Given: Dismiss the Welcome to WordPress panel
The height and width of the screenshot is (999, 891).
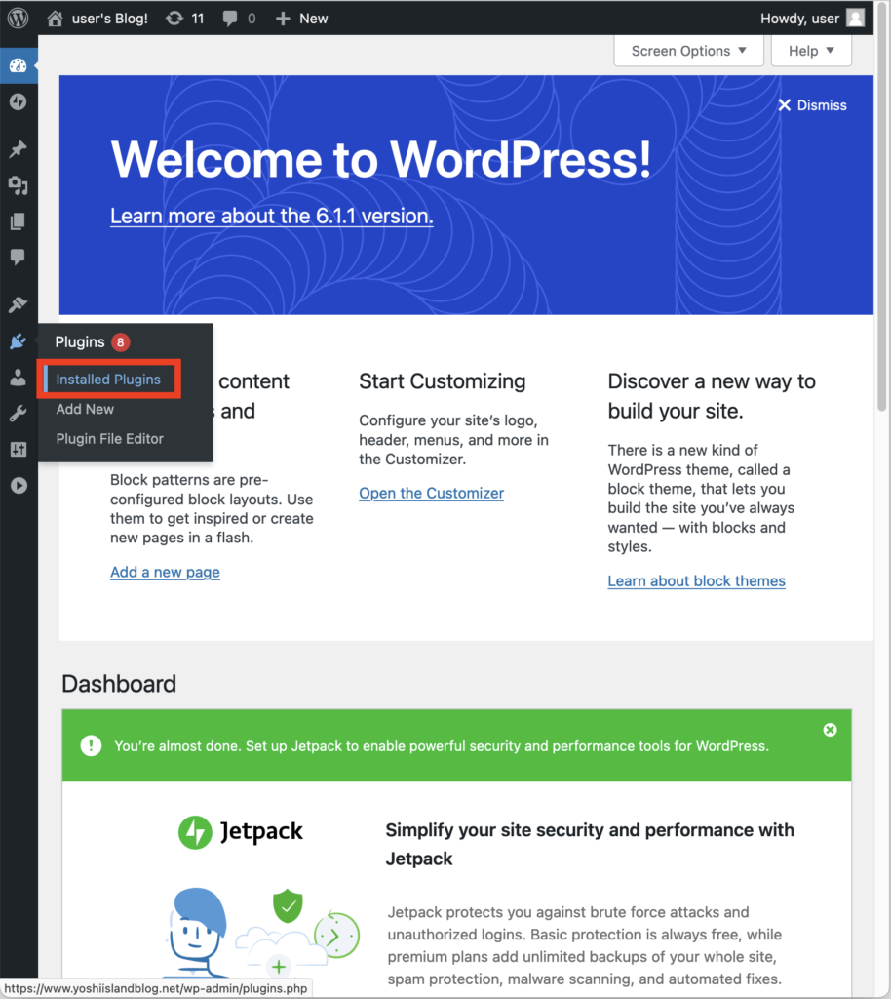Looking at the screenshot, I should (x=812, y=105).
